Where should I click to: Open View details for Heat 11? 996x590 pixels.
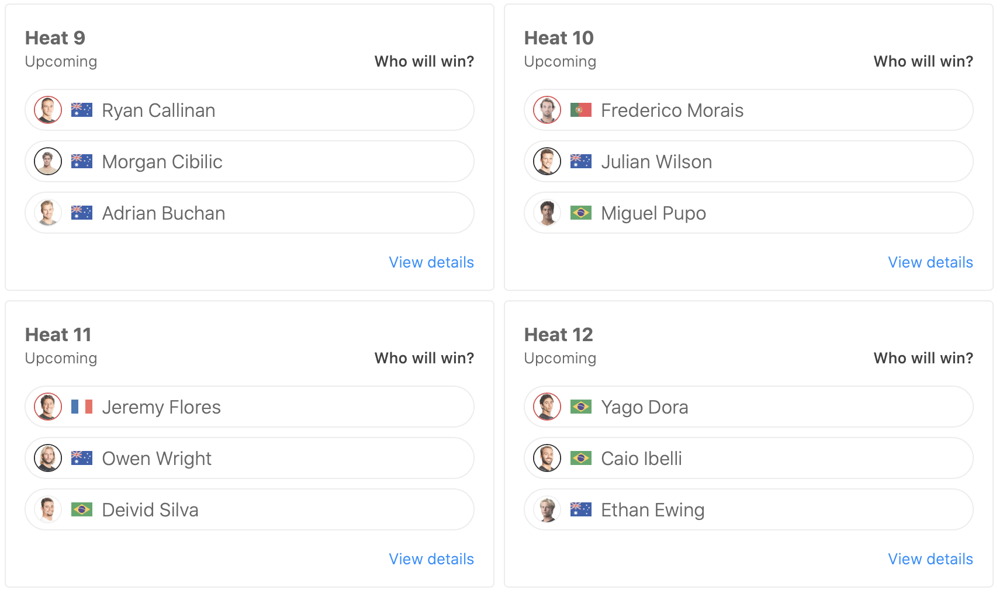431,559
